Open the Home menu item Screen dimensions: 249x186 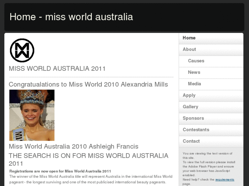coord(211,39)
